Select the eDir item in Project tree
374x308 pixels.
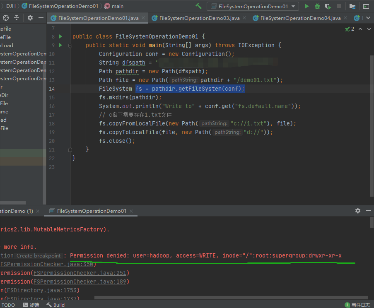pyautogui.click(x=4, y=95)
